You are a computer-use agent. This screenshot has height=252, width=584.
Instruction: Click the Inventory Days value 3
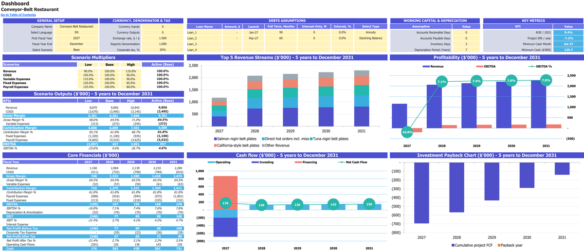tap(466, 44)
